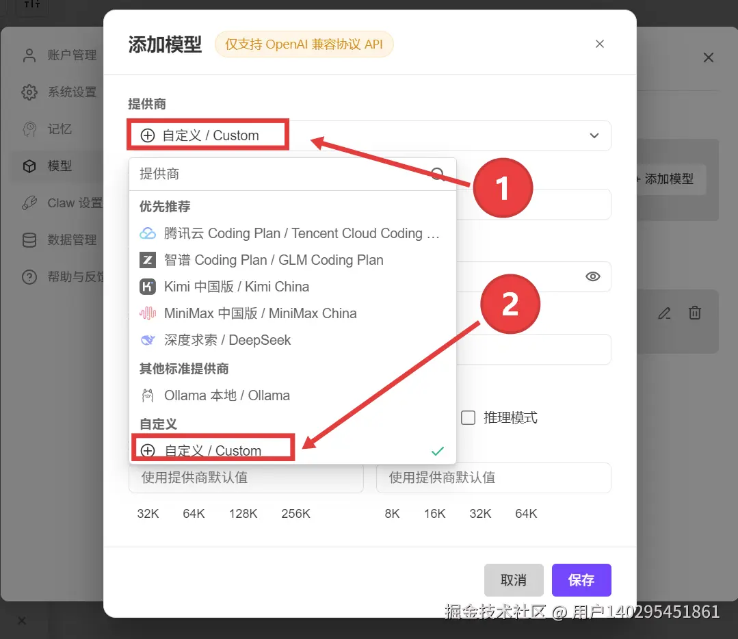Click the 使用提供商默认值 input field
The image size is (738, 639).
coord(246,478)
